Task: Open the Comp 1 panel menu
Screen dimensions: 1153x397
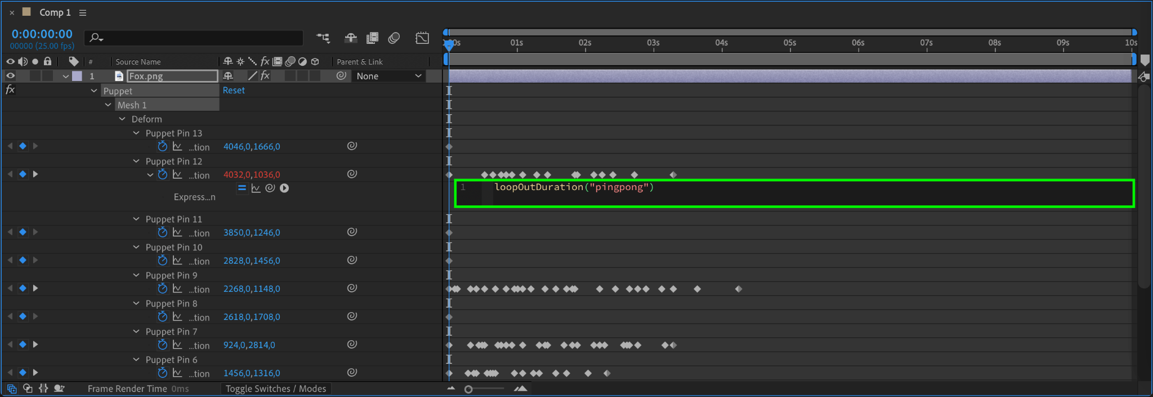Action: [x=83, y=12]
